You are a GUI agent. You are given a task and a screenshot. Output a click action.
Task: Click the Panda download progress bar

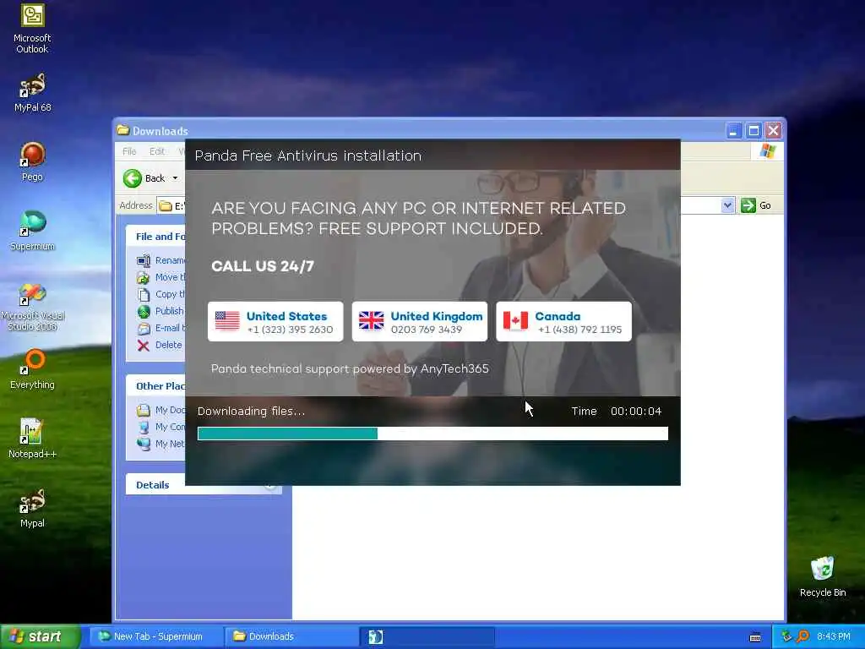432,434
